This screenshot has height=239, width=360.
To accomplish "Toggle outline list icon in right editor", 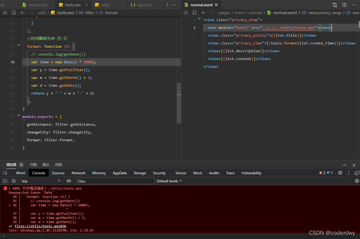I will pyautogui.click(x=186, y=13).
